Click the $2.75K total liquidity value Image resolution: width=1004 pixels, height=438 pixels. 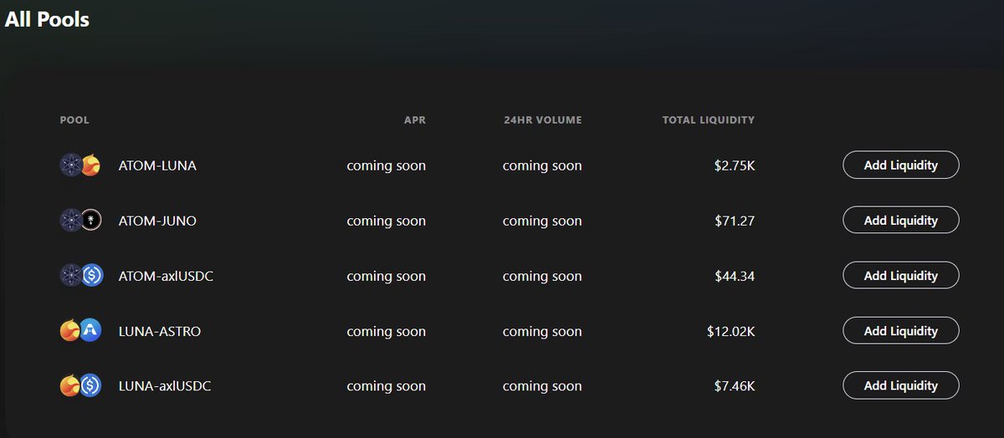pyautogui.click(x=735, y=166)
